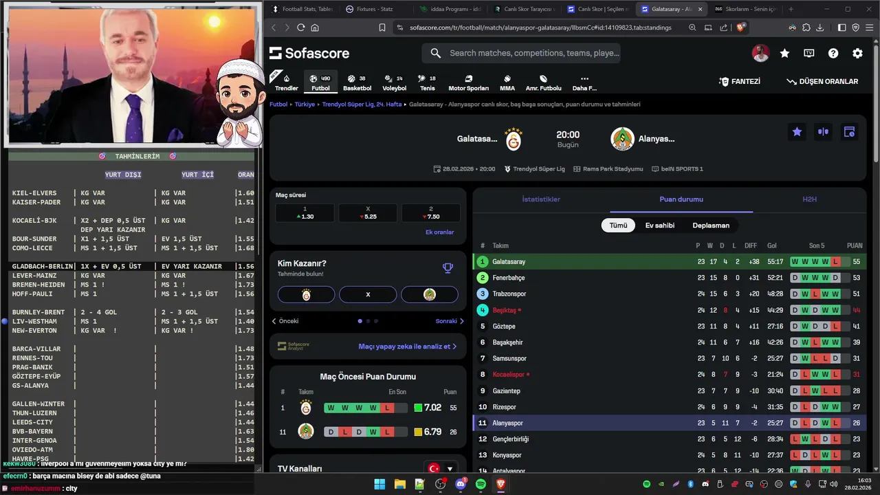
Task: Open Motor Sporları category
Action: (x=468, y=82)
